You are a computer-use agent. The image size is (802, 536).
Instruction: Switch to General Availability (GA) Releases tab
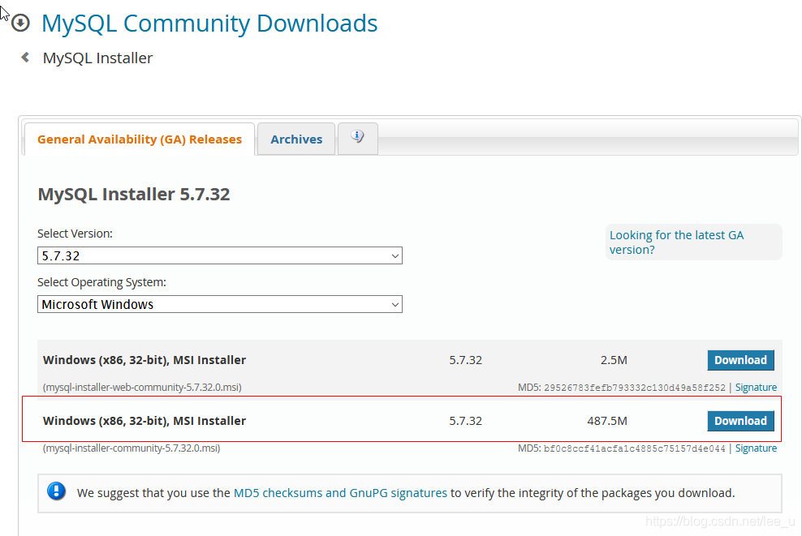tap(140, 139)
